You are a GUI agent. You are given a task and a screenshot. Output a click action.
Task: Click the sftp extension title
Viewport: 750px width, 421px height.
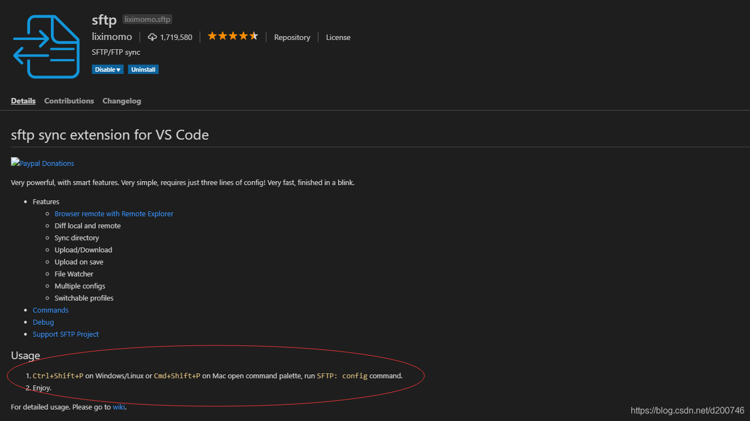click(x=104, y=20)
